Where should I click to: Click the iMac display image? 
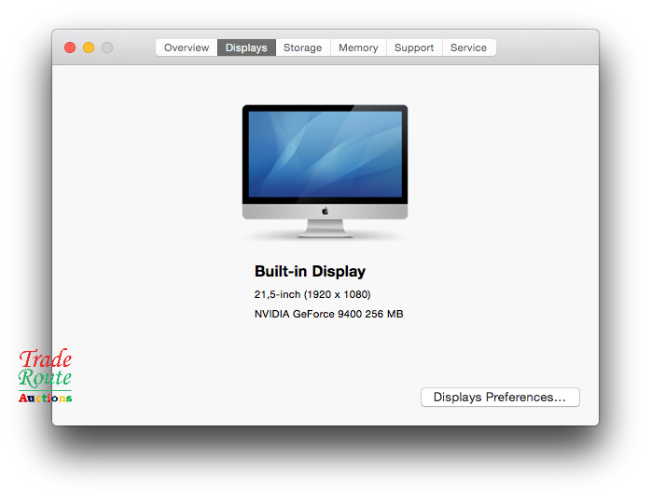pyautogui.click(x=325, y=170)
